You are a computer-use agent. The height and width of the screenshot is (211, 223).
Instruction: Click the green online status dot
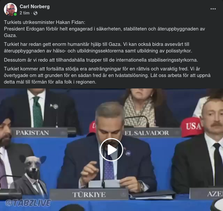point(15,14)
